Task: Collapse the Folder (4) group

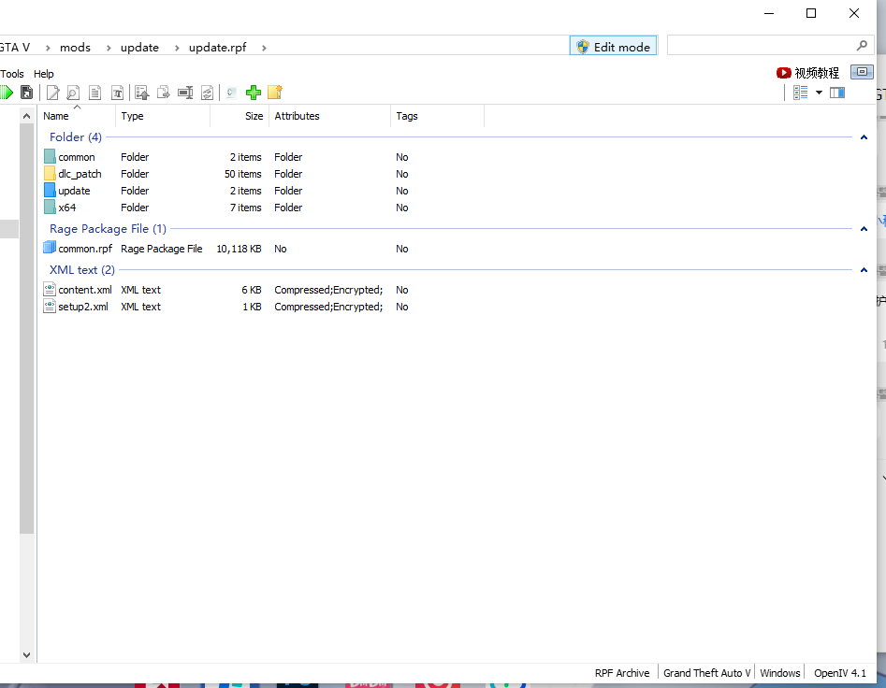Action: tap(864, 137)
